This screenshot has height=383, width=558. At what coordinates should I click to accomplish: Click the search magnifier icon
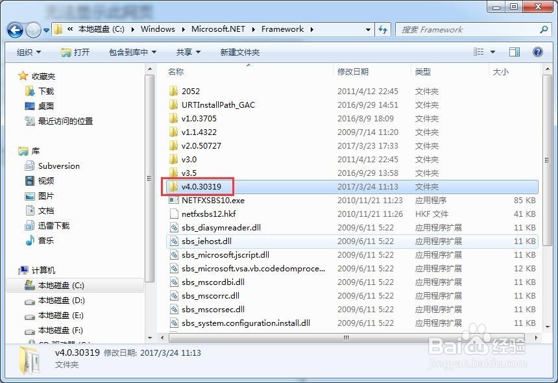pyautogui.click(x=544, y=30)
